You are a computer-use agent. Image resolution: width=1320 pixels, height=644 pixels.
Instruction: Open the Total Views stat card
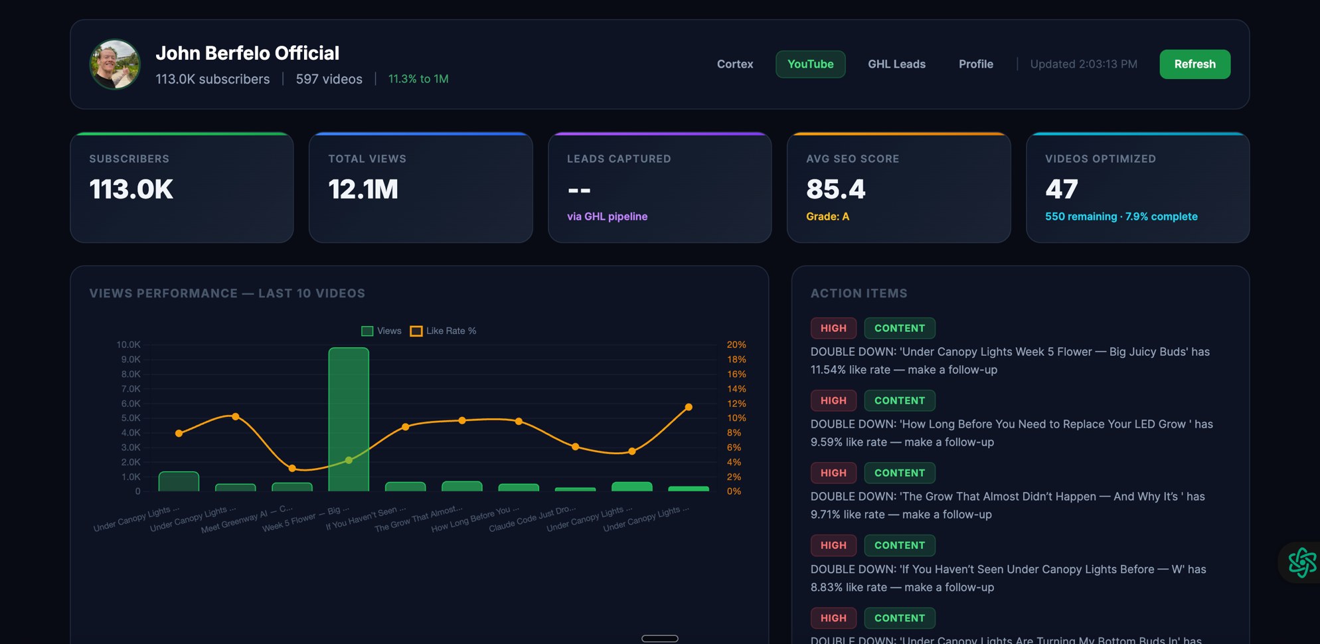[421, 188]
